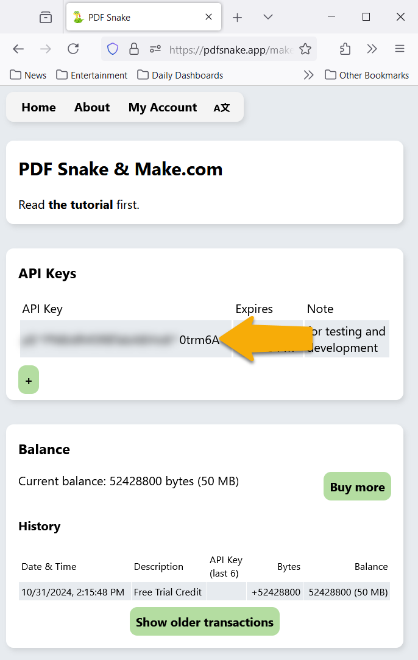Open the site permissions icon in address bar
This screenshot has width=418, height=660.
155,49
